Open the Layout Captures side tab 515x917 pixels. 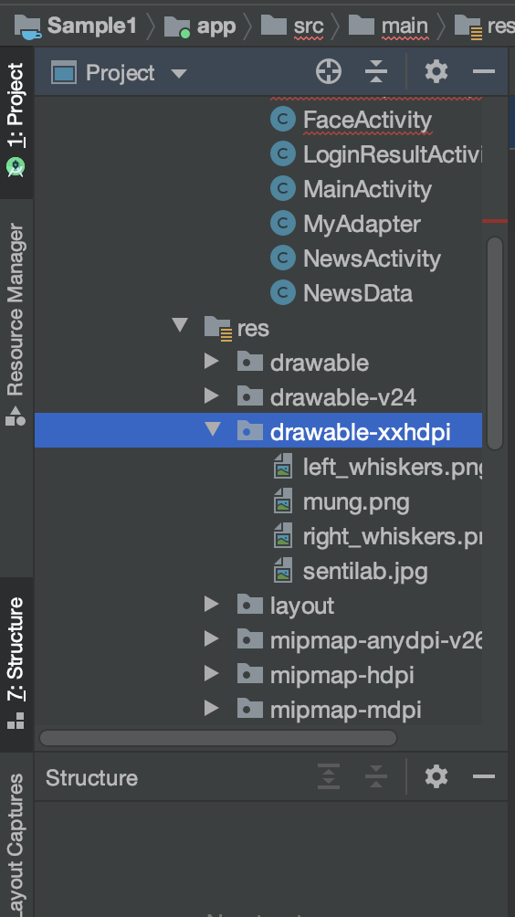point(16,845)
